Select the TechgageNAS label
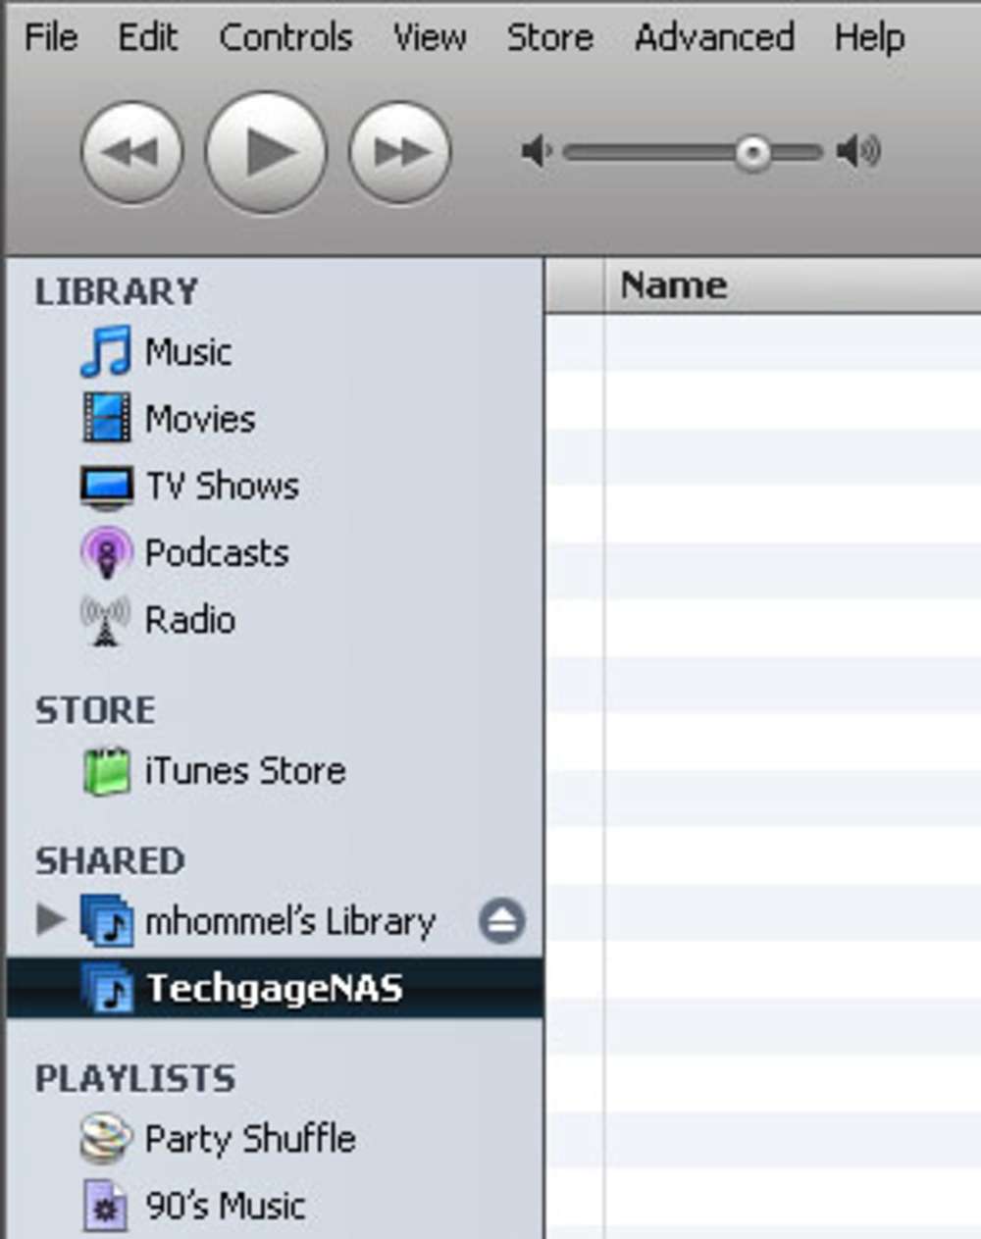 point(275,988)
